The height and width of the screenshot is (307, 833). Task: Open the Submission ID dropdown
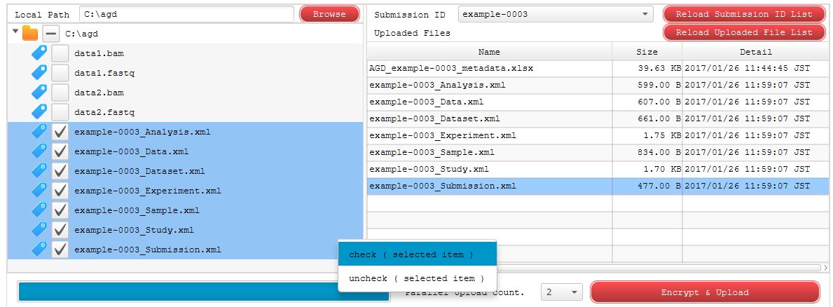(555, 14)
